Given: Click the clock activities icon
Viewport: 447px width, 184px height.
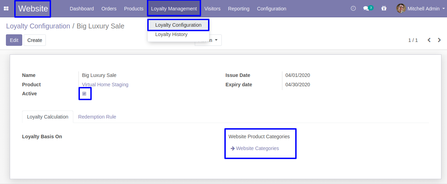Looking at the screenshot, I should 353,9.
